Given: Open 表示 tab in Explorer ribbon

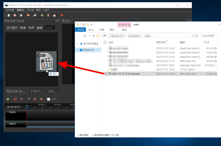Looking at the screenshot, I should (x=112, y=30).
